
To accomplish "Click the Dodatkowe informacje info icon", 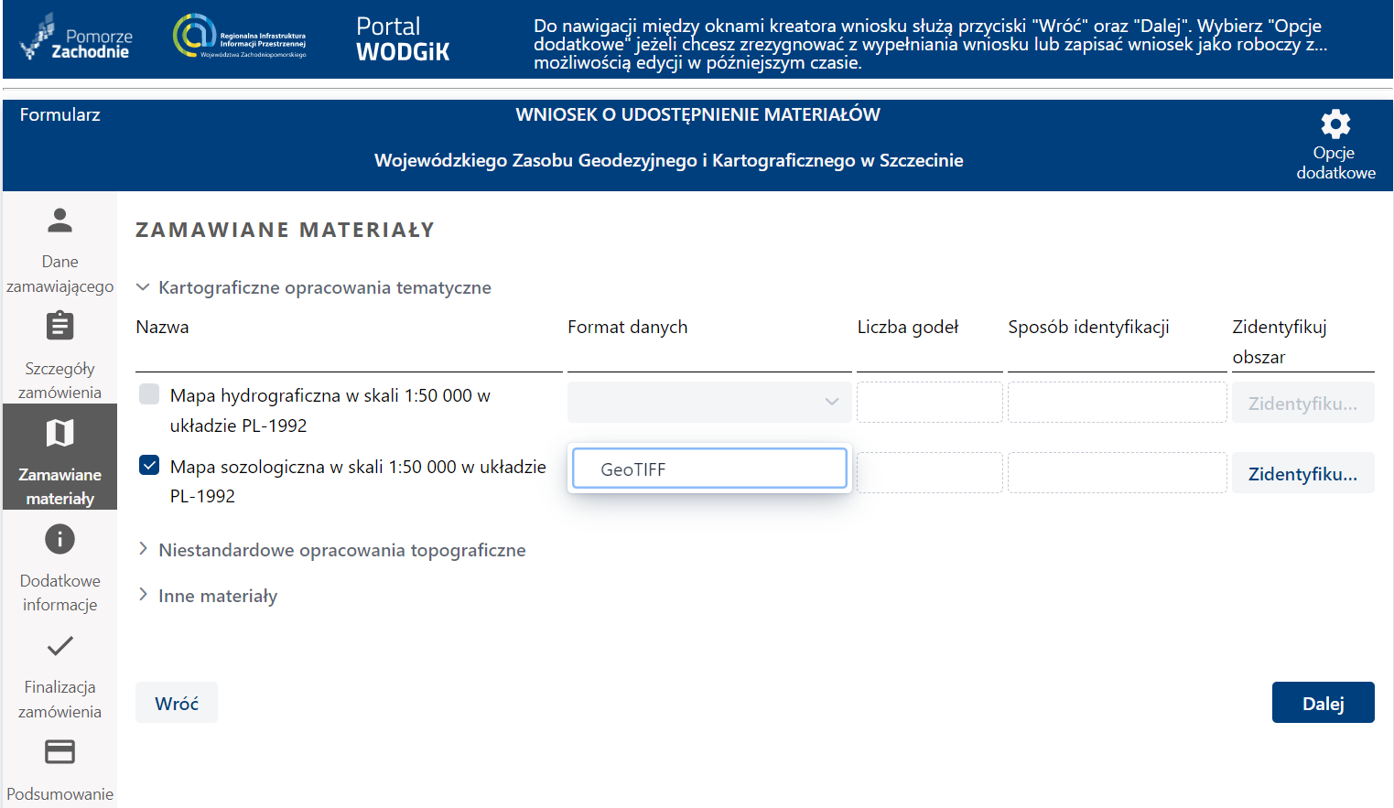I will tap(59, 539).
